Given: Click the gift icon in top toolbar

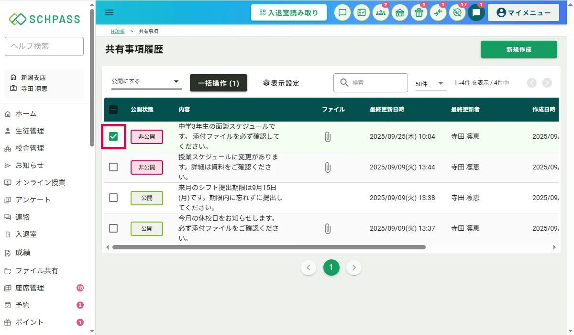Looking at the screenshot, I should [419, 13].
